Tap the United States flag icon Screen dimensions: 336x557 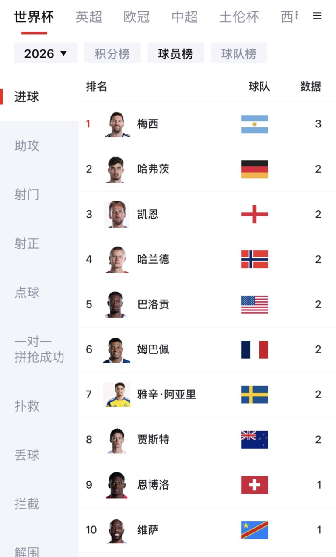[x=254, y=304]
